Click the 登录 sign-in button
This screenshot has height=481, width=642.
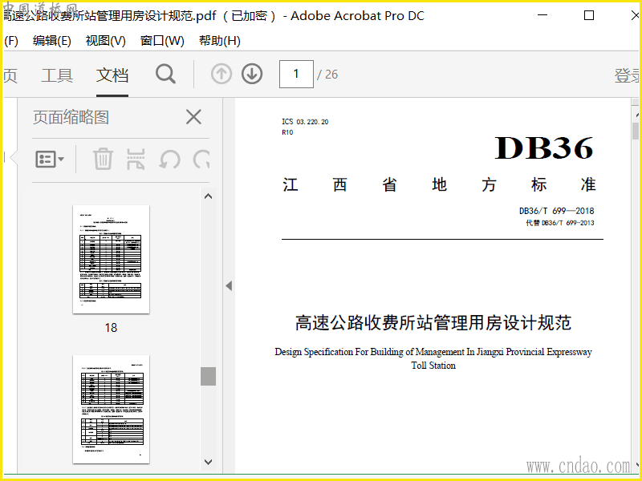point(627,75)
